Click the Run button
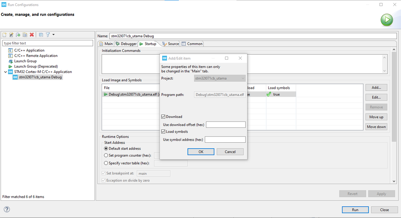The width and height of the screenshot is (401, 218). [x=355, y=210]
